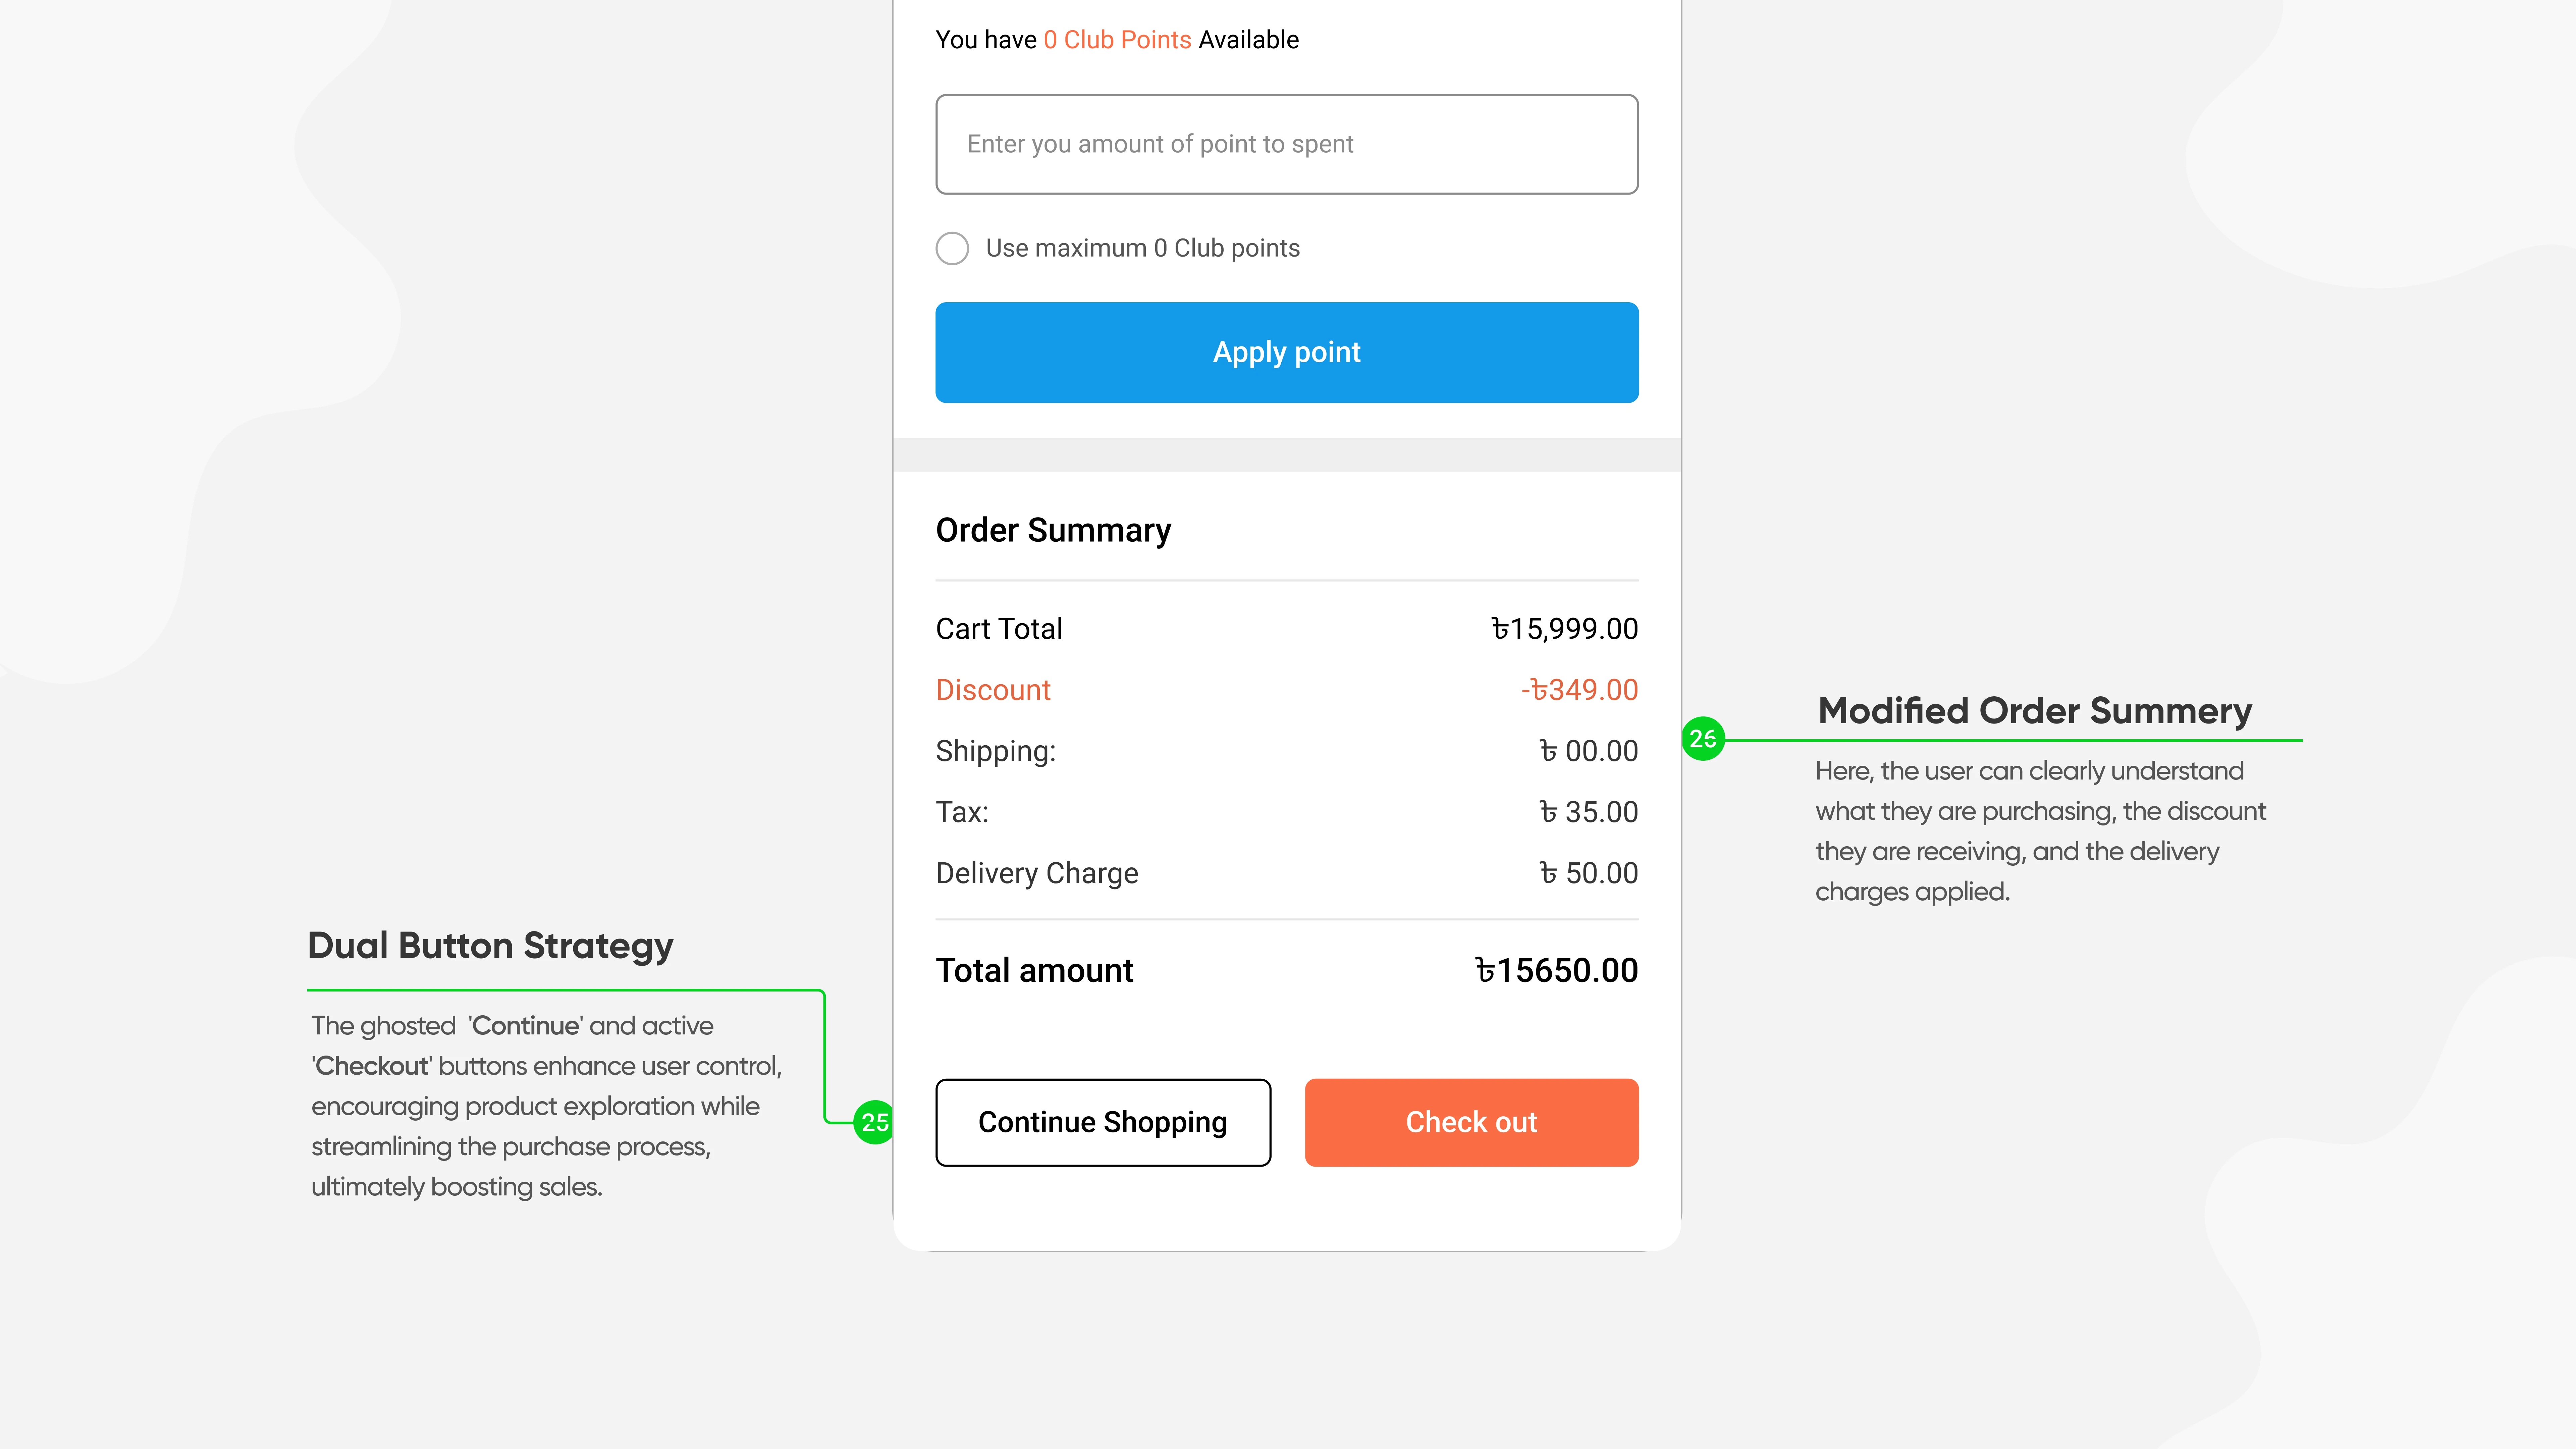Click the discount value -৳349.00
This screenshot has height=1449, width=2576.
(1579, 690)
